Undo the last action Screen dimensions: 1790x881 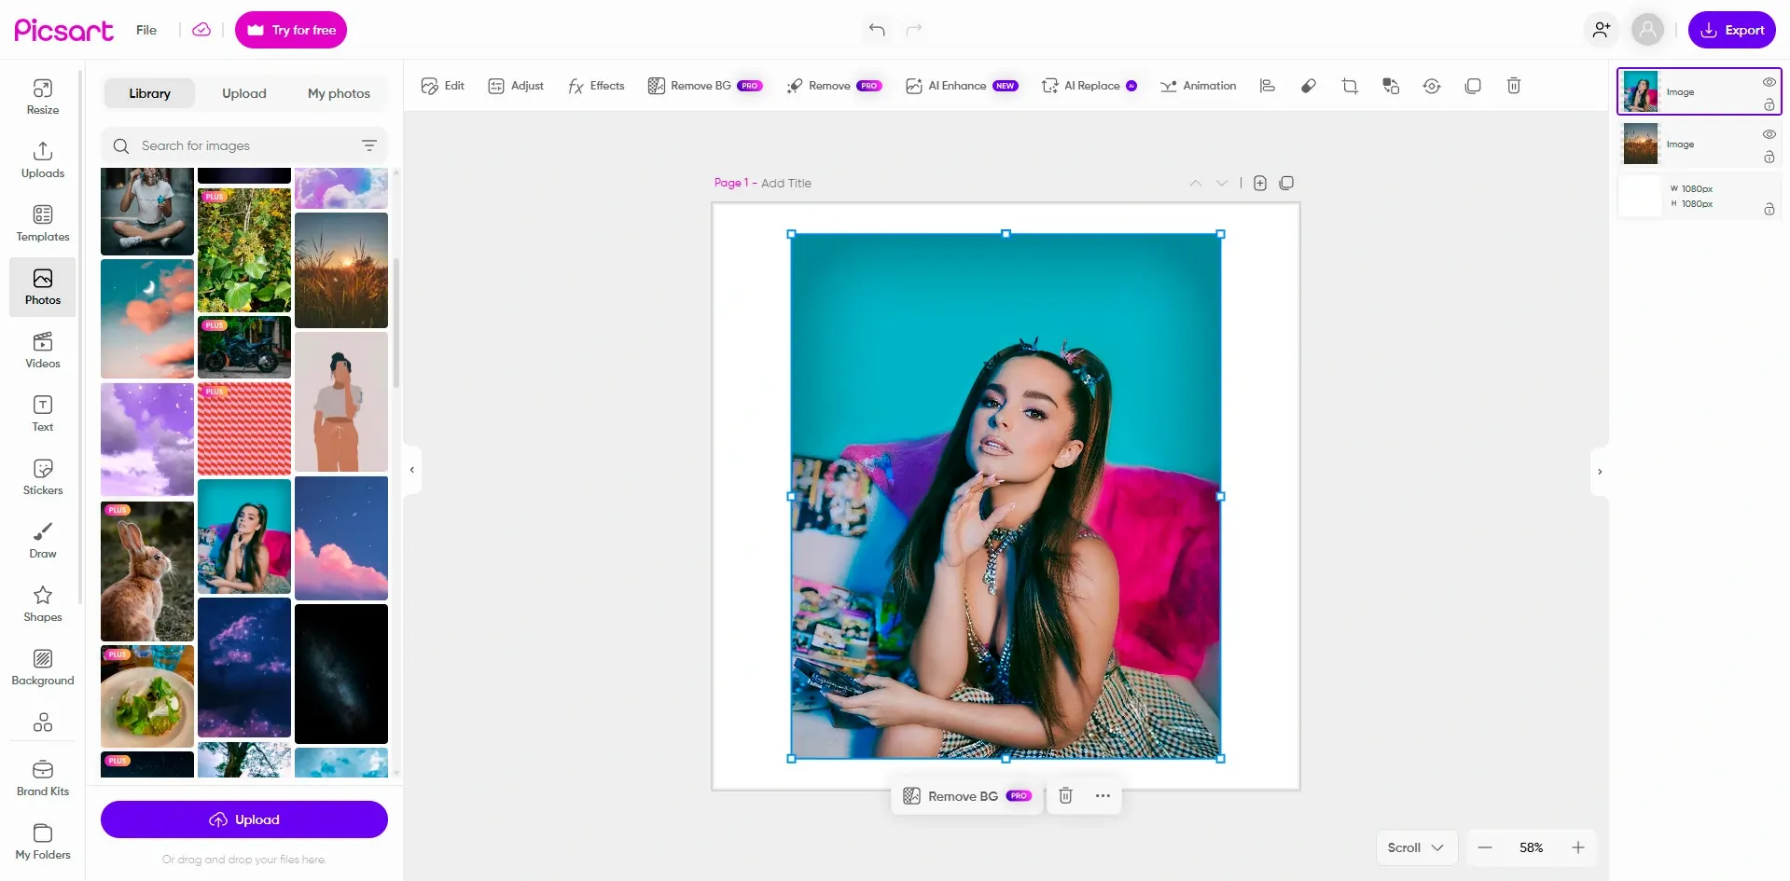click(x=877, y=30)
